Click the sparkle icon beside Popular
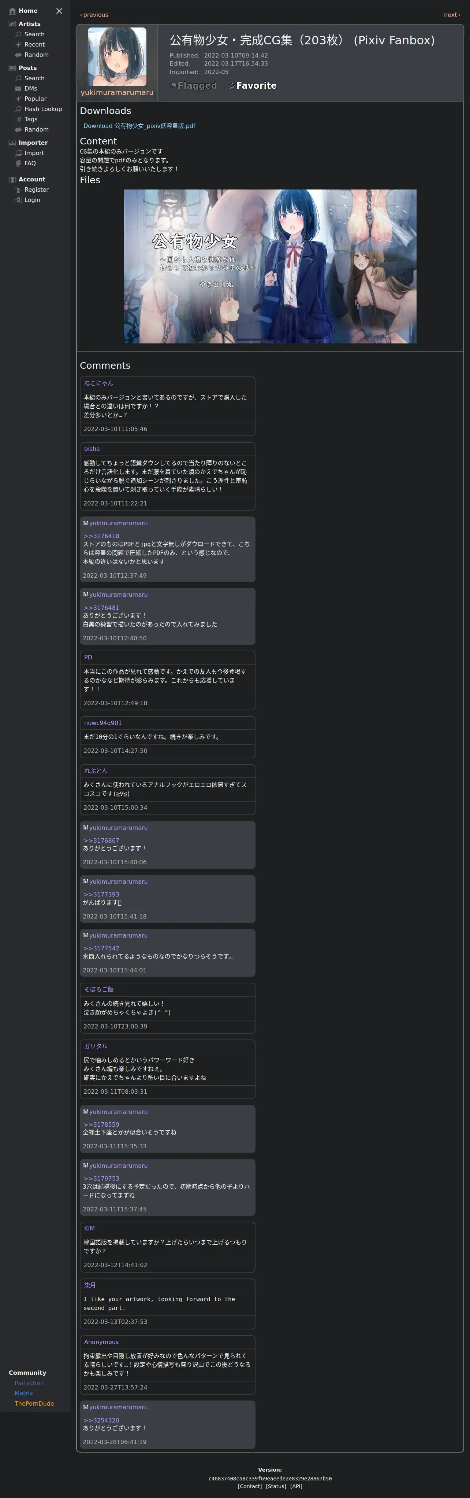Image resolution: width=470 pixels, height=1498 pixels. coord(19,99)
